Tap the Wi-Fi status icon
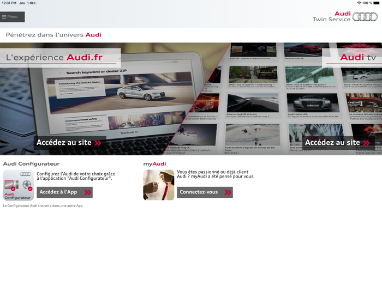Viewport: 382px width, 286px height. (x=359, y=3)
